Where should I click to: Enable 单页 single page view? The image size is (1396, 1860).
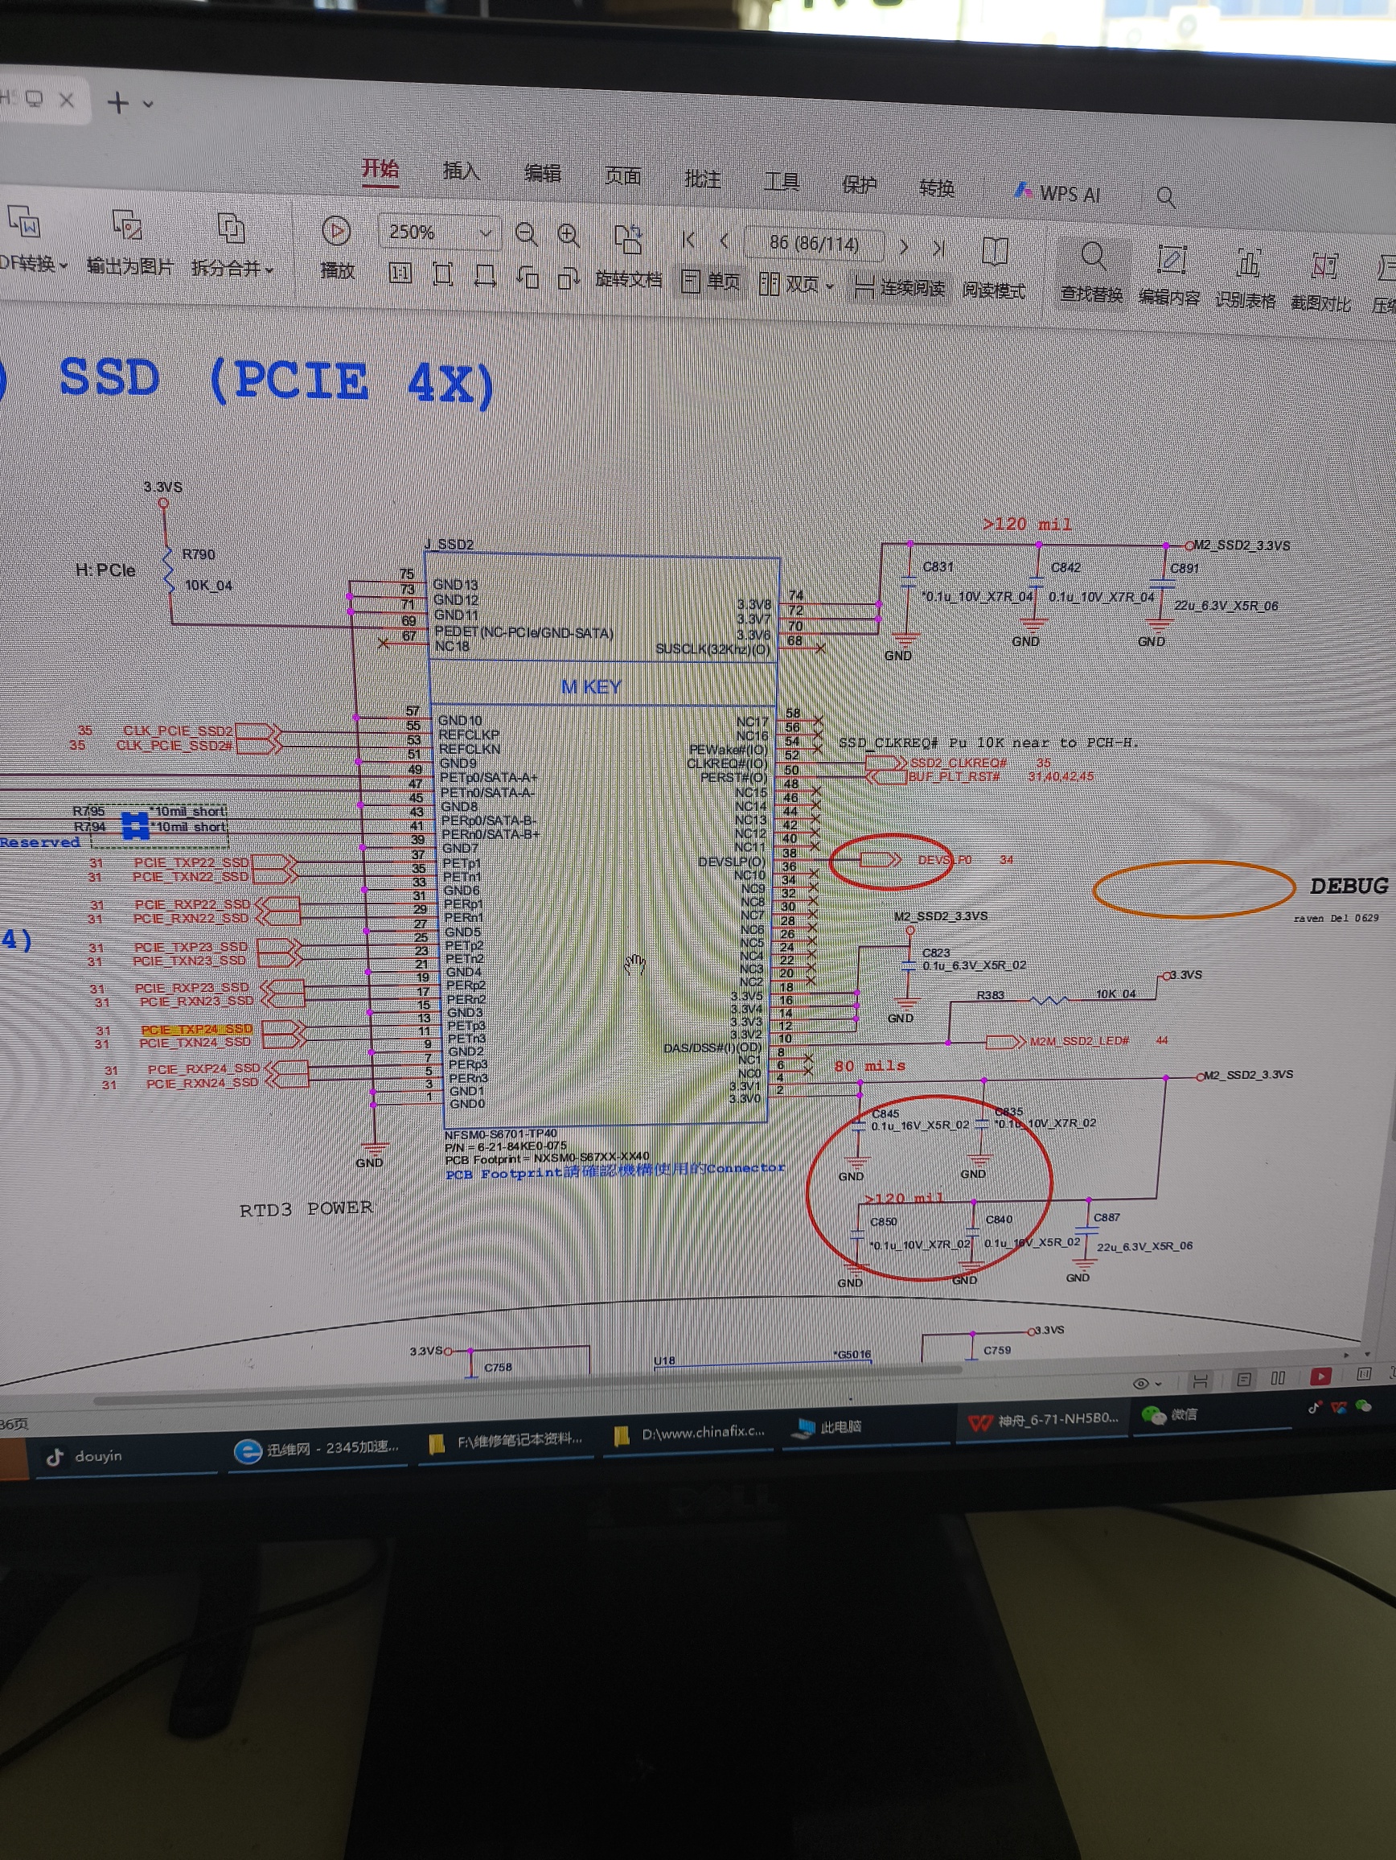click(711, 282)
